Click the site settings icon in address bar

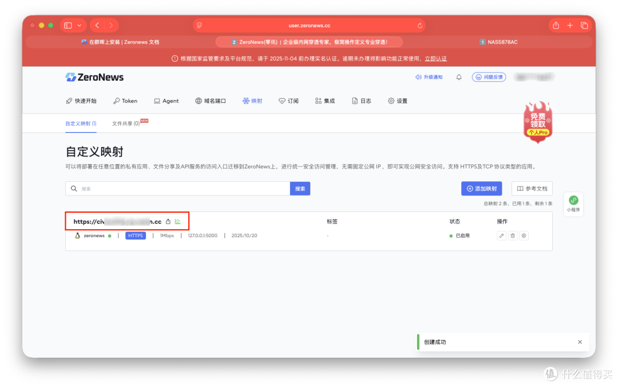click(200, 26)
